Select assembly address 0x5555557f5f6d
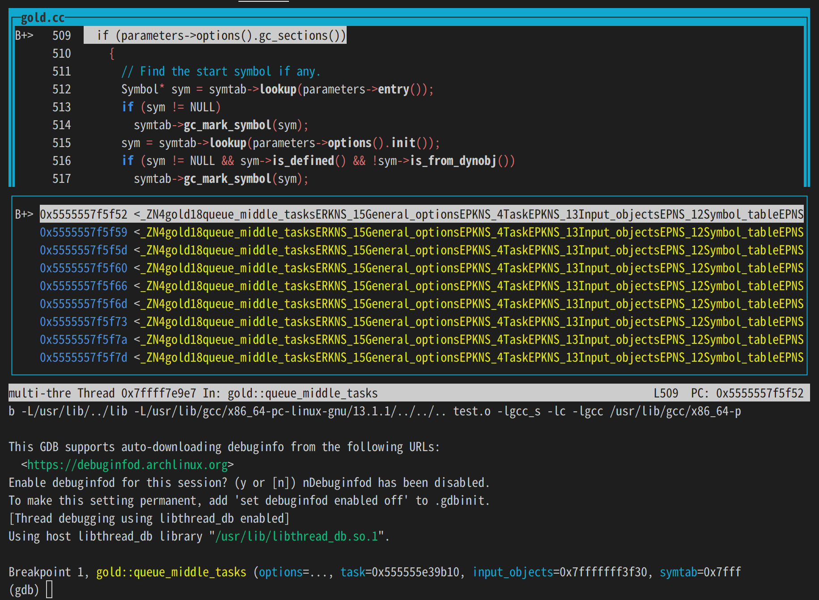The width and height of the screenshot is (819, 600). [x=84, y=304]
